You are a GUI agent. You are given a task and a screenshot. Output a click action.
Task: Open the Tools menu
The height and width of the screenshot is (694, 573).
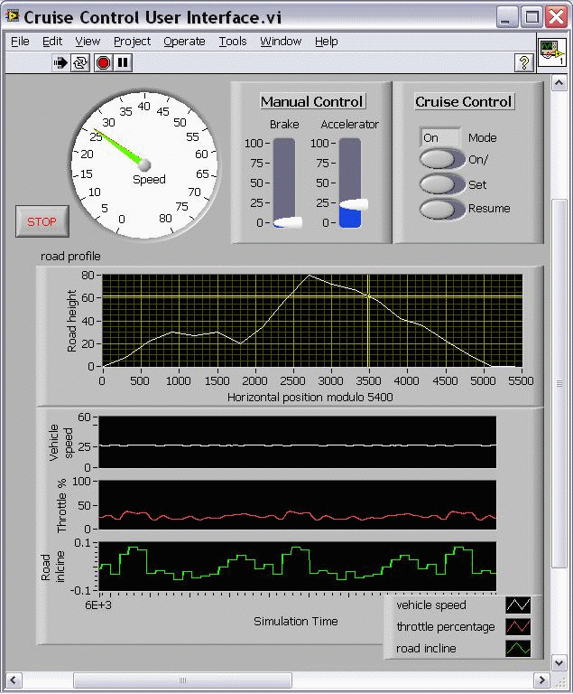point(232,41)
